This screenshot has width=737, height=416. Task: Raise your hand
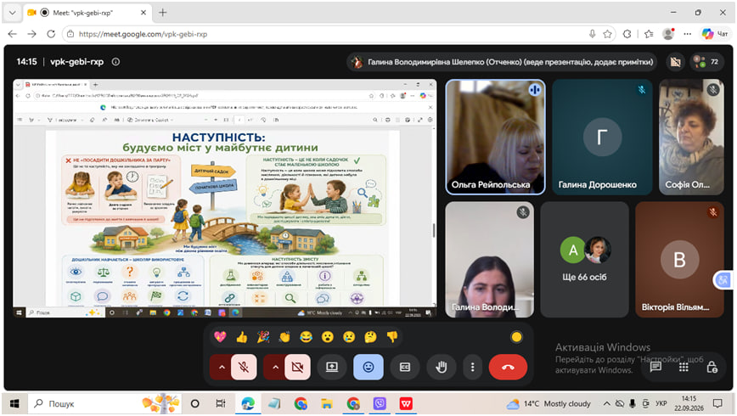click(x=441, y=367)
